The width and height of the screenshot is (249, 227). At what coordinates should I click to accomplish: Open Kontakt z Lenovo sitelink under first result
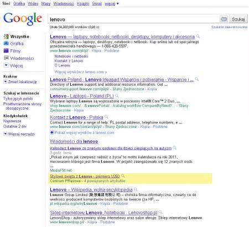69,61
